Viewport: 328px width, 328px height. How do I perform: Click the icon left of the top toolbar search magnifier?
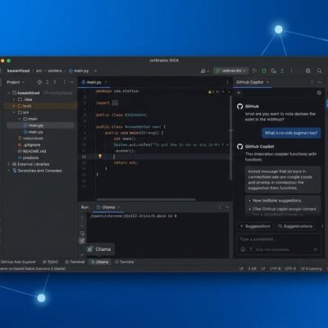tap(308, 71)
